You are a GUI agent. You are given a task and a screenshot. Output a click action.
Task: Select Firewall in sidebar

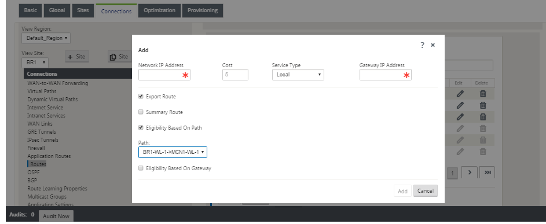point(36,148)
